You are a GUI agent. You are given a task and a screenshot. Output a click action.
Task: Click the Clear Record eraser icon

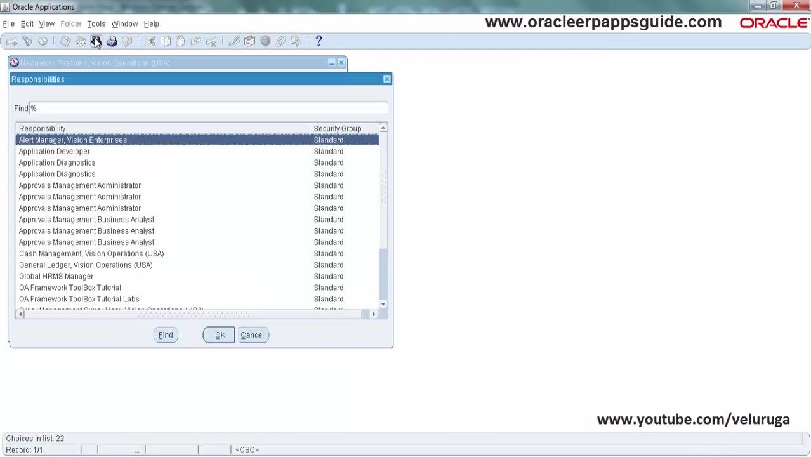pyautogui.click(x=196, y=41)
